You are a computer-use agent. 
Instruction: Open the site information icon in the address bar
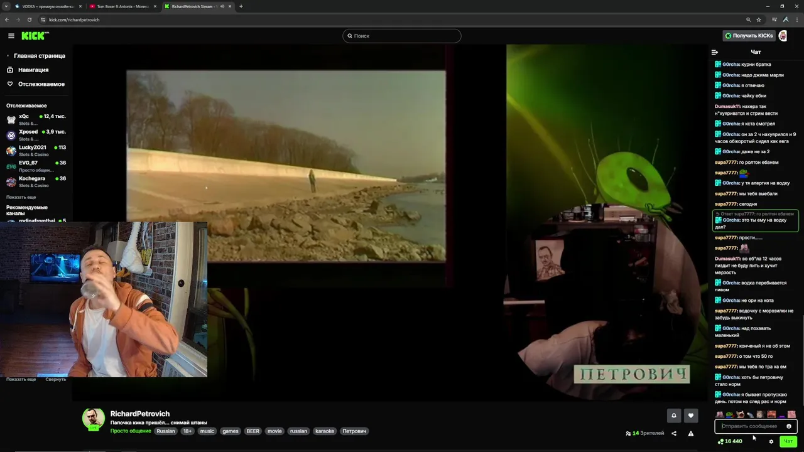[43, 19]
